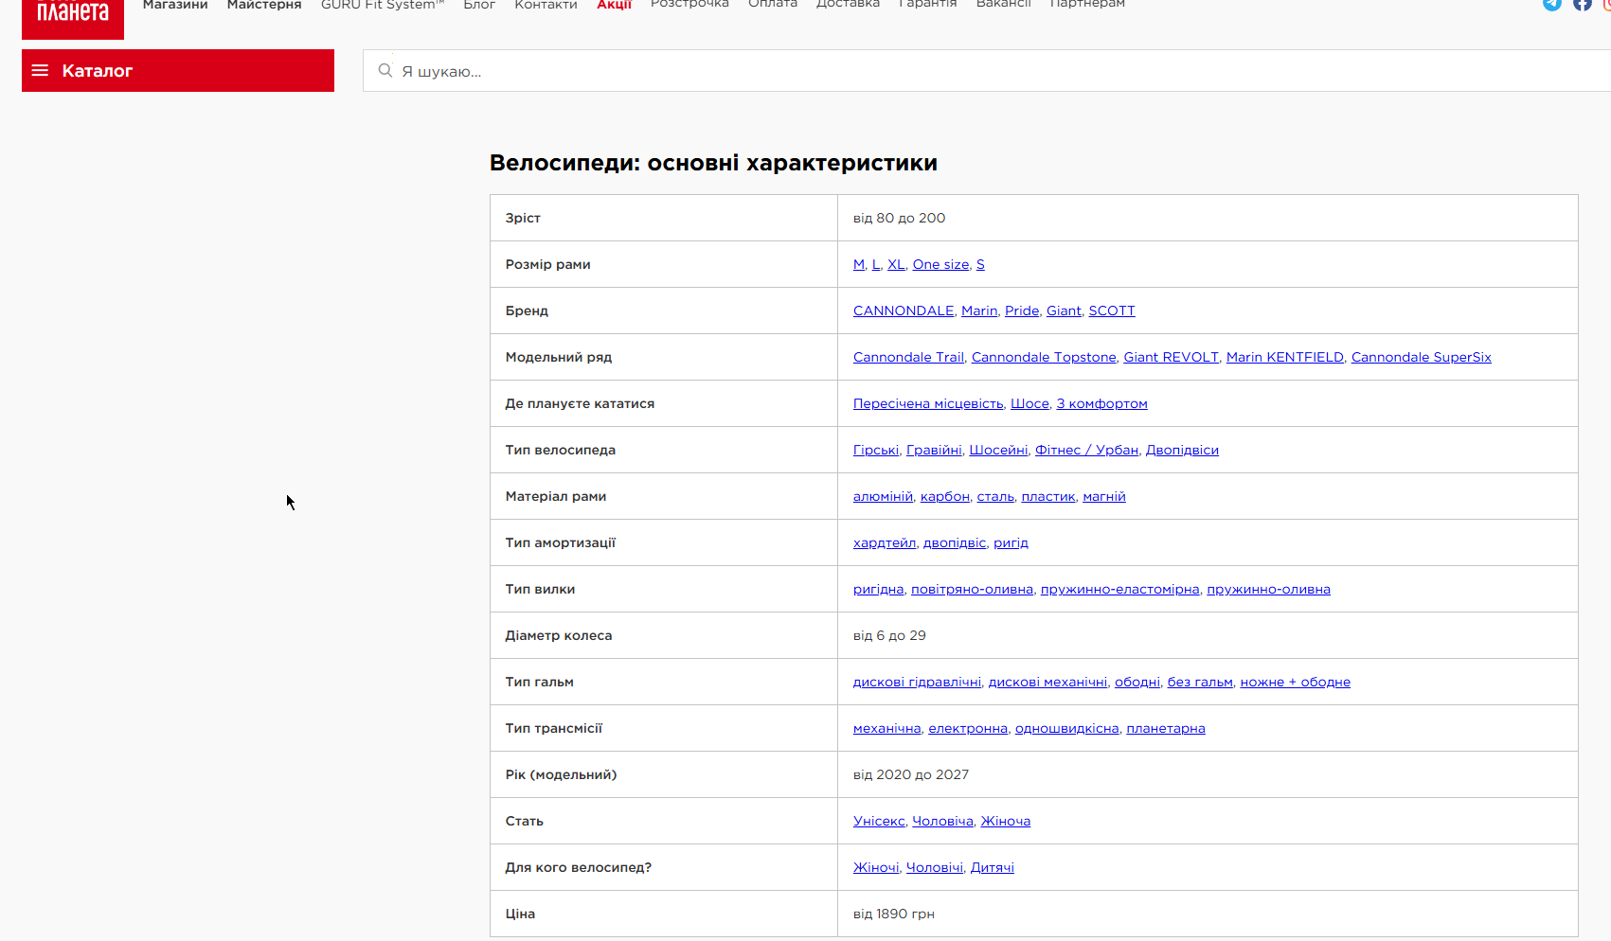Open повітряно-оливна fork link
Screen dimensions: 1611x941
[x=972, y=589]
